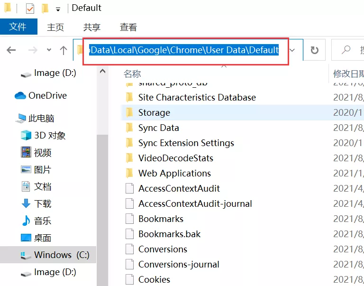Open the Quick Access Toolbar customize dropdown
This screenshot has width=364, height=286.
[58, 9]
